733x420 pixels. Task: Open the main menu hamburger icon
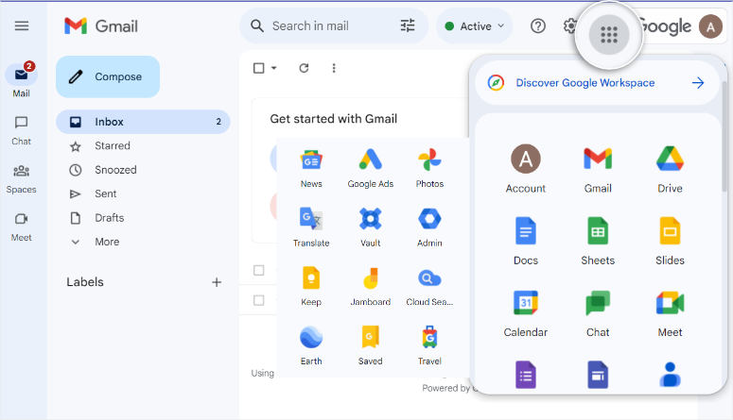[x=22, y=25]
